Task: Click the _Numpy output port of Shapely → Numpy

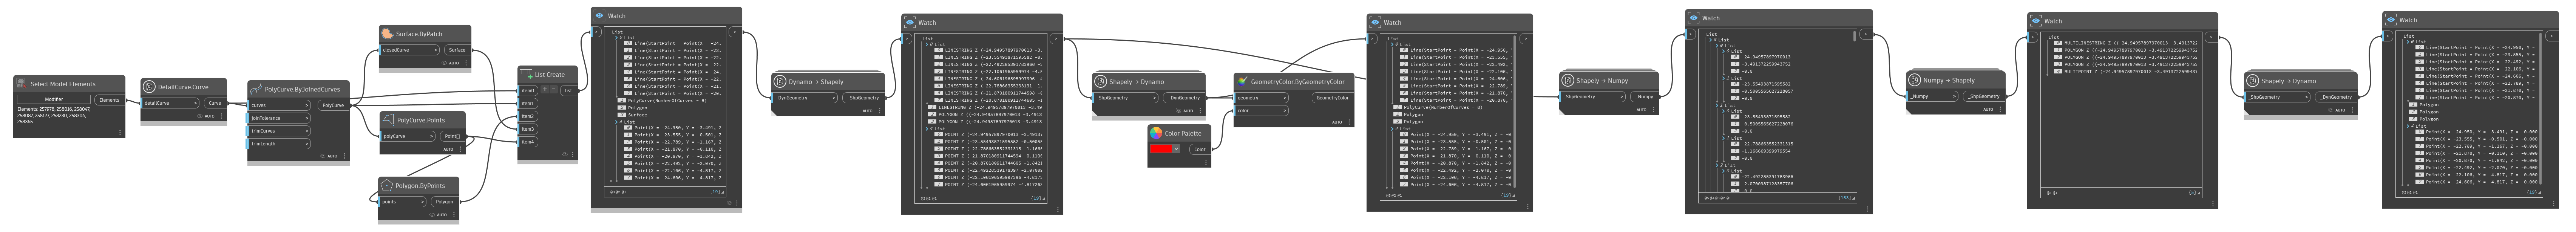Action: 1645,96
